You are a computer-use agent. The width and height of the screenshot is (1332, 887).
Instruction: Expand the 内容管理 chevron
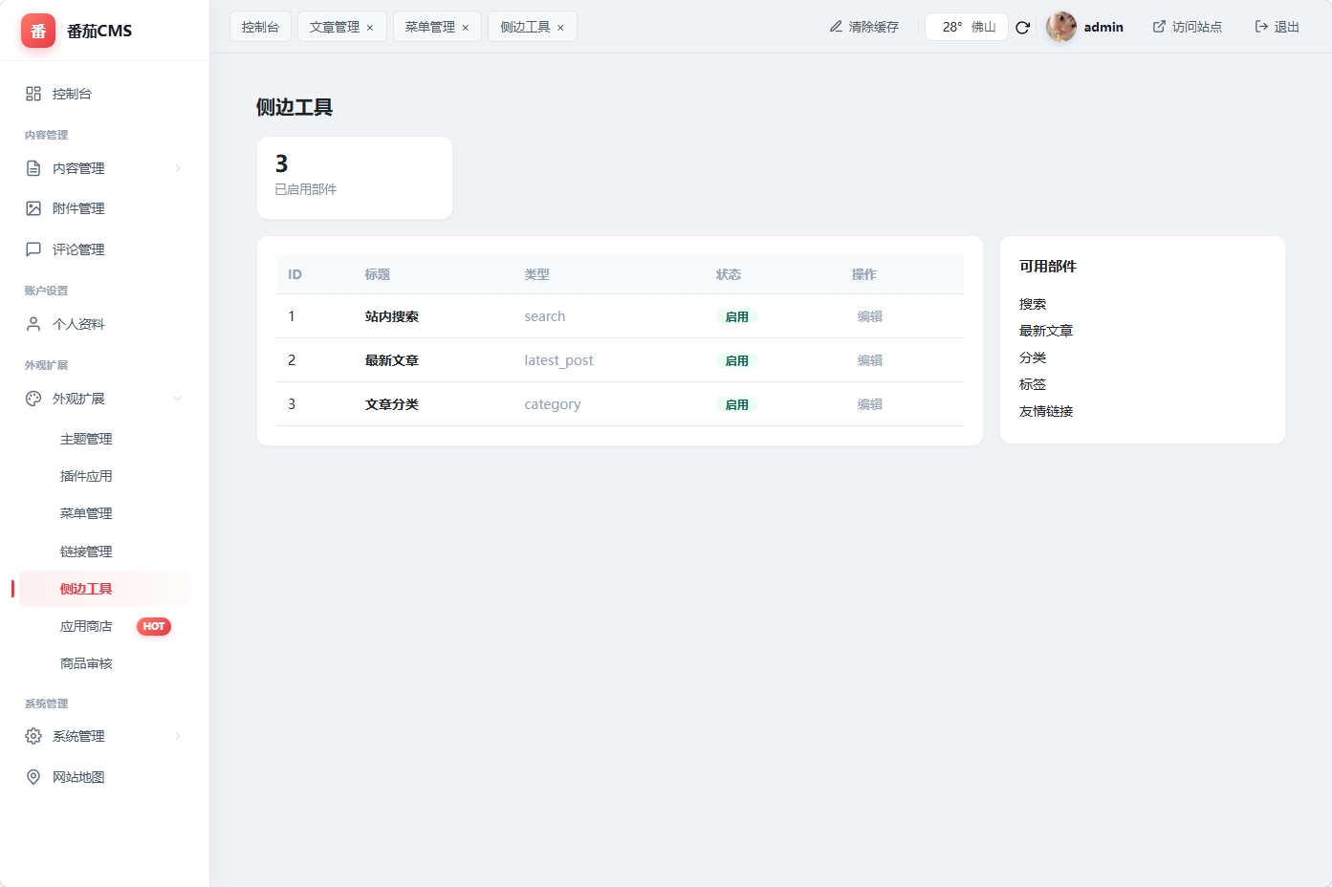[178, 168]
